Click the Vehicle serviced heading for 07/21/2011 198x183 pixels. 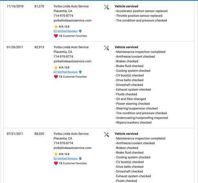(x=126, y=134)
